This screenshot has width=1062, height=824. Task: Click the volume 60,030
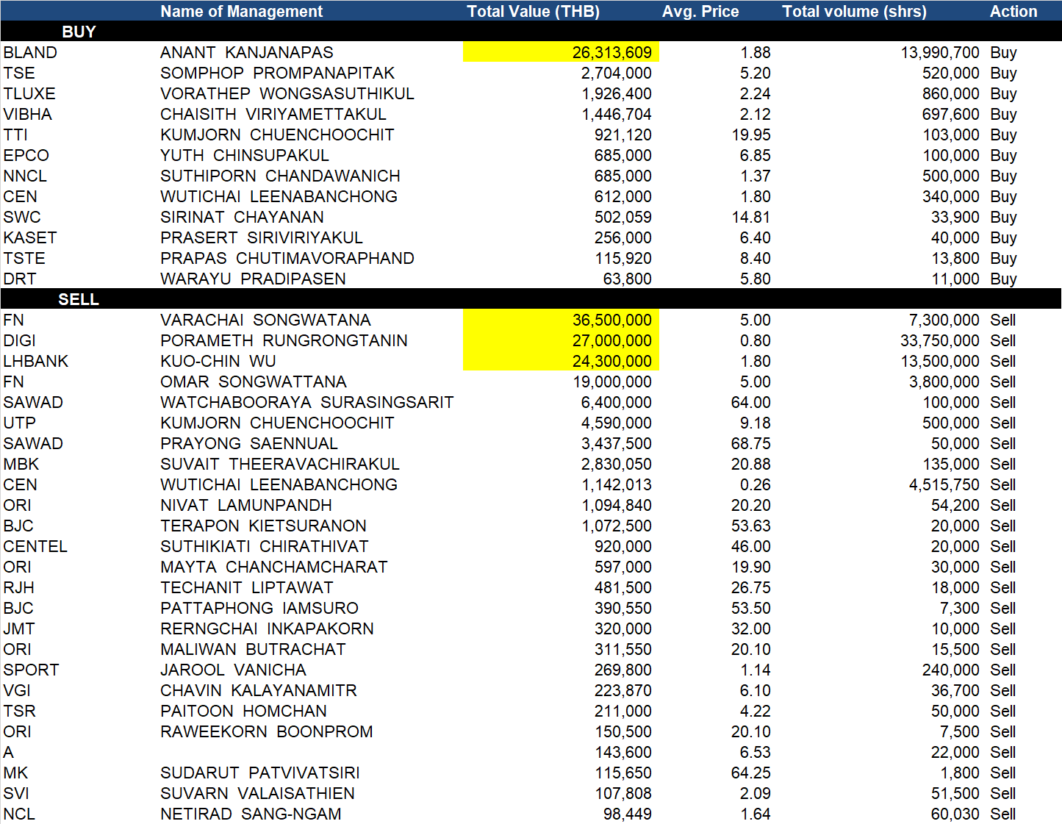(955, 814)
